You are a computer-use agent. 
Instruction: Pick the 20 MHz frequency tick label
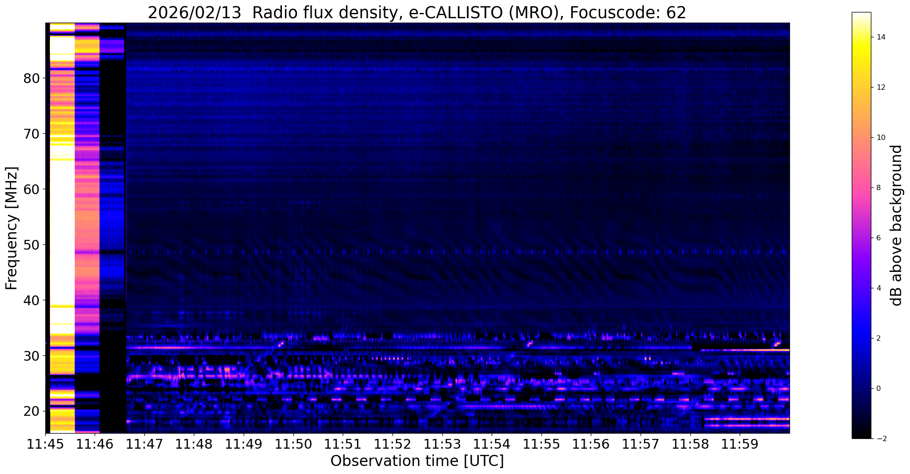(32, 411)
